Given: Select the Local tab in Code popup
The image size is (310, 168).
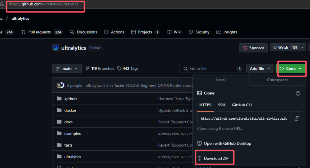Looking at the screenshot, I should (221, 80).
